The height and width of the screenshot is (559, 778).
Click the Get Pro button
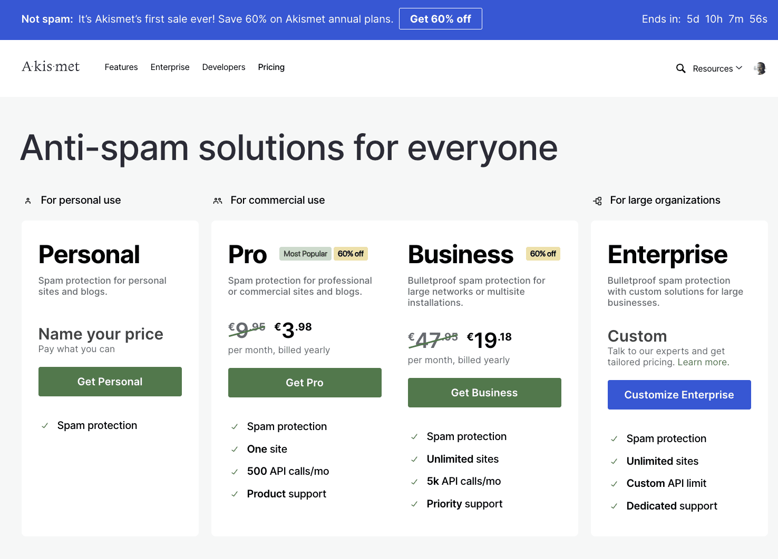(305, 383)
